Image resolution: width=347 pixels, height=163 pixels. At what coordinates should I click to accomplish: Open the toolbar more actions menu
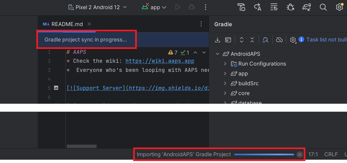pyautogui.click(x=205, y=7)
